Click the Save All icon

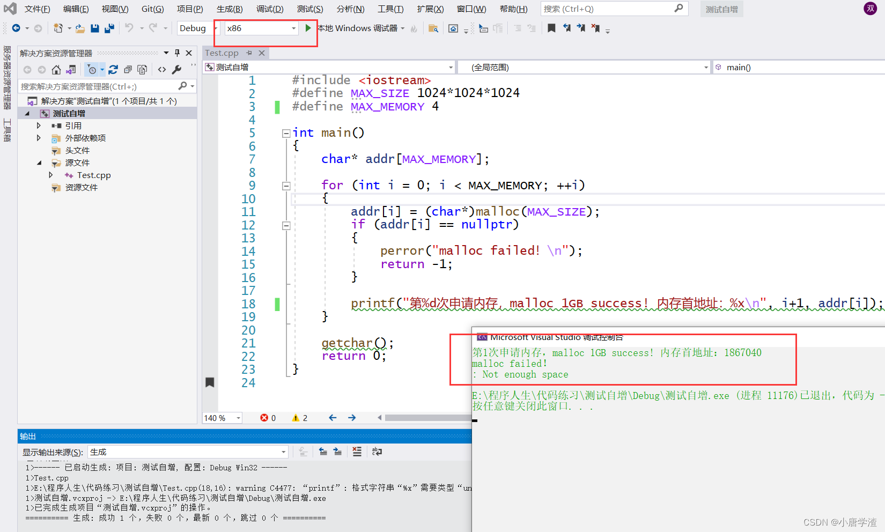pos(109,28)
